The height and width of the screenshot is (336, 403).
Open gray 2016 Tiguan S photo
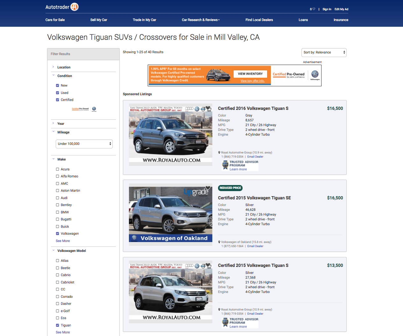pyautogui.click(x=171, y=135)
